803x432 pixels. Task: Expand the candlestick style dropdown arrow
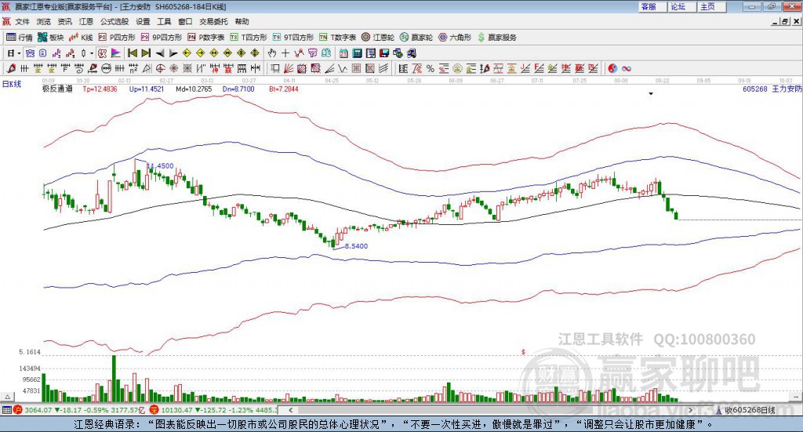point(92,53)
